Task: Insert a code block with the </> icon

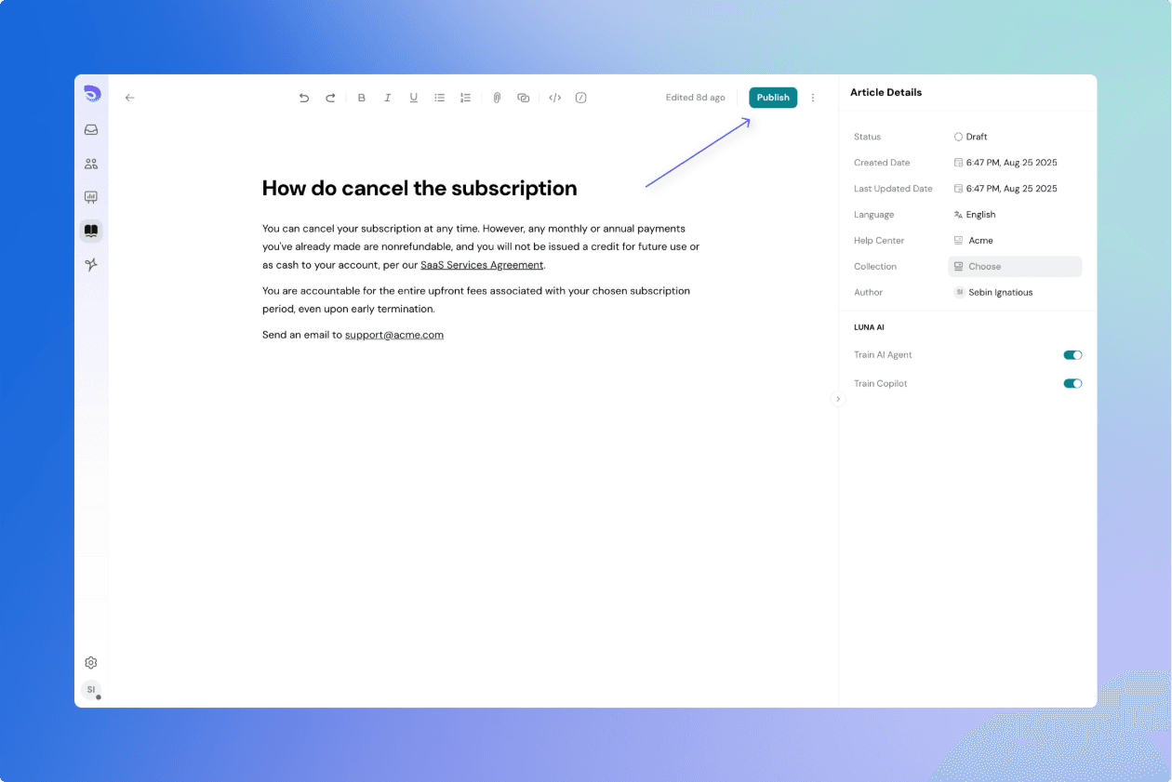Action: 554,98
